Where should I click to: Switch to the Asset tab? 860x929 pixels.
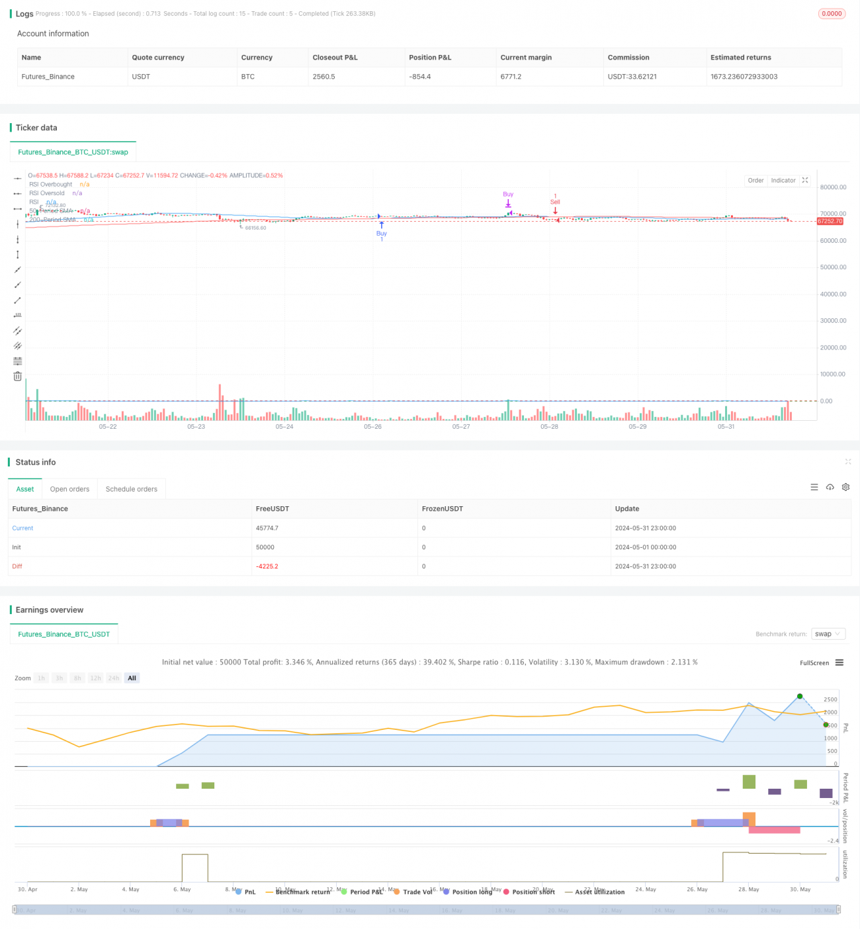[25, 489]
